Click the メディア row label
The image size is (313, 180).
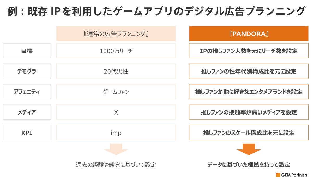pos(27,112)
